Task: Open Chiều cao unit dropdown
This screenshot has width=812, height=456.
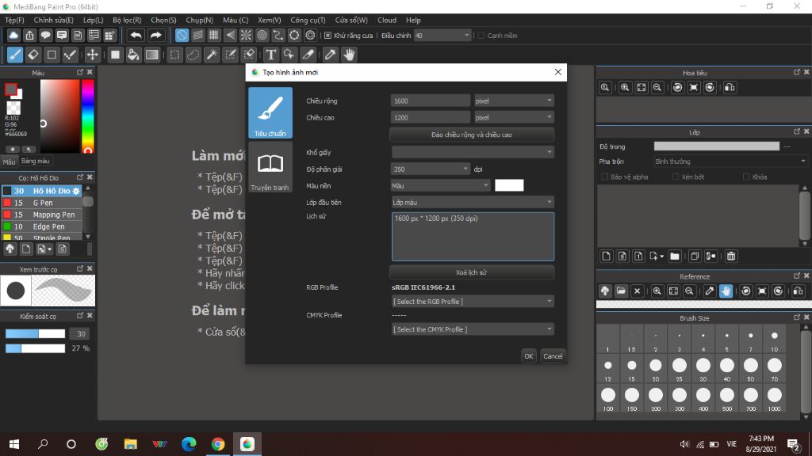Action: 514,117
